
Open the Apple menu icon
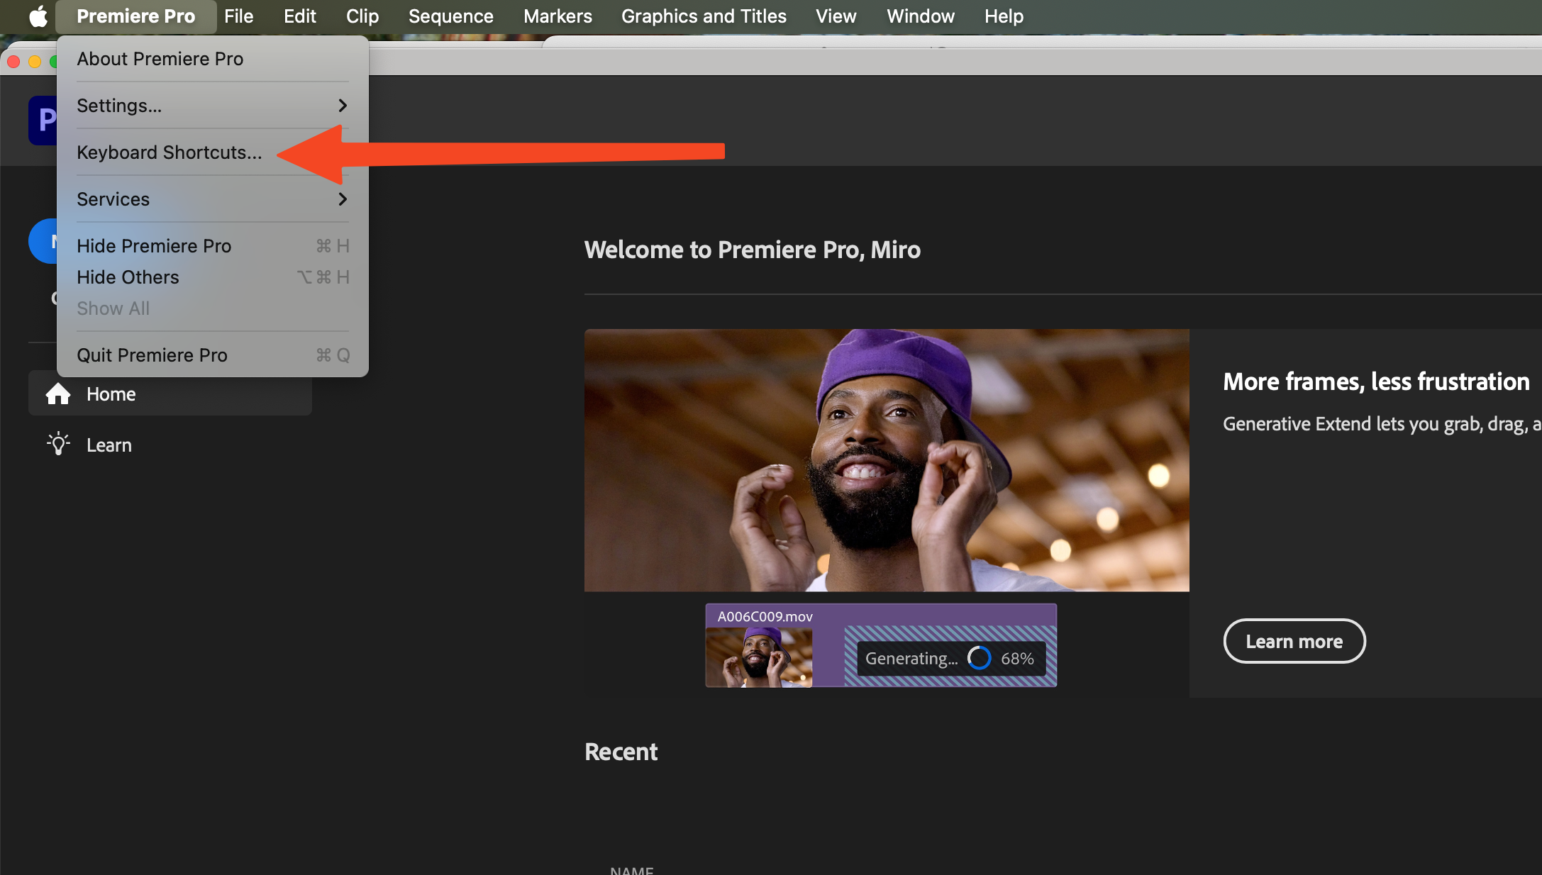point(38,16)
